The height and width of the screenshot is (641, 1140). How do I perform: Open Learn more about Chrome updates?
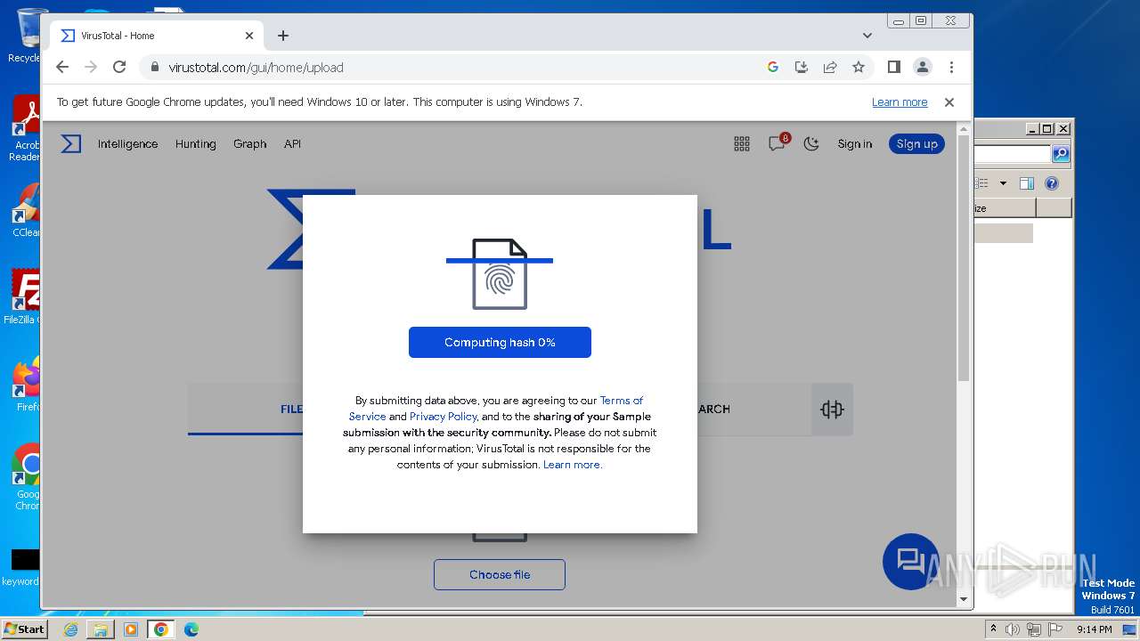[x=900, y=102]
